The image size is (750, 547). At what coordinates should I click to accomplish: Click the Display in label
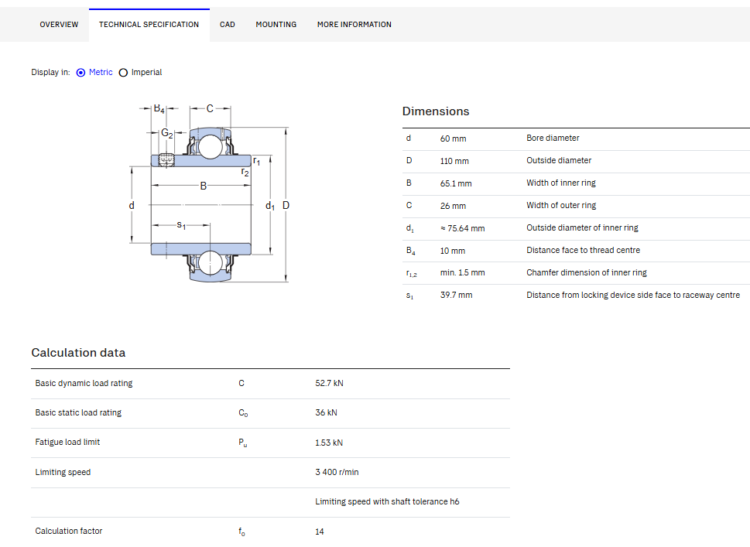(50, 72)
